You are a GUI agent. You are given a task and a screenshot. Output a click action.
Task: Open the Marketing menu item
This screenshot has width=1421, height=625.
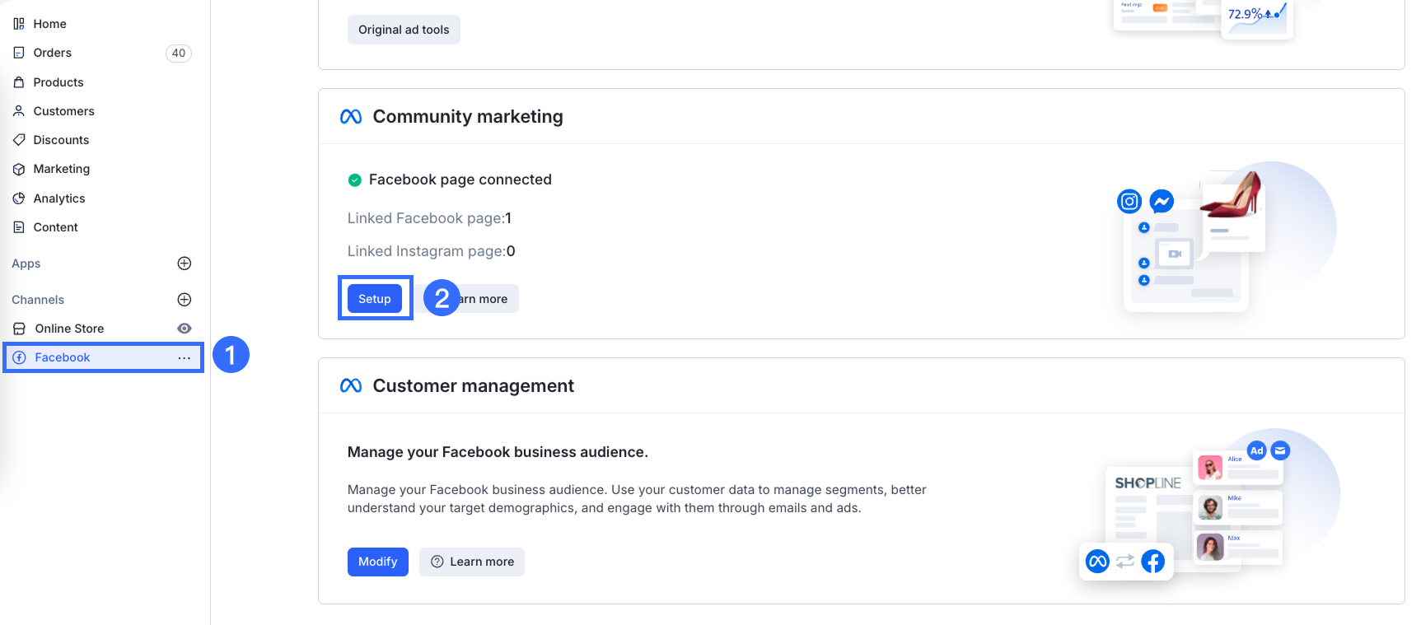[61, 169]
